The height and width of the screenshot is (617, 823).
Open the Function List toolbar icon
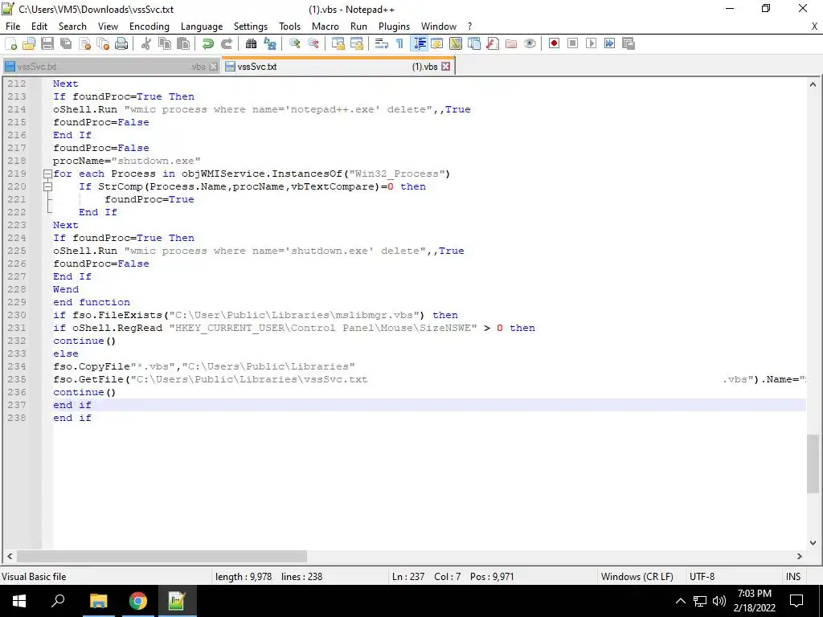pyautogui.click(x=493, y=43)
